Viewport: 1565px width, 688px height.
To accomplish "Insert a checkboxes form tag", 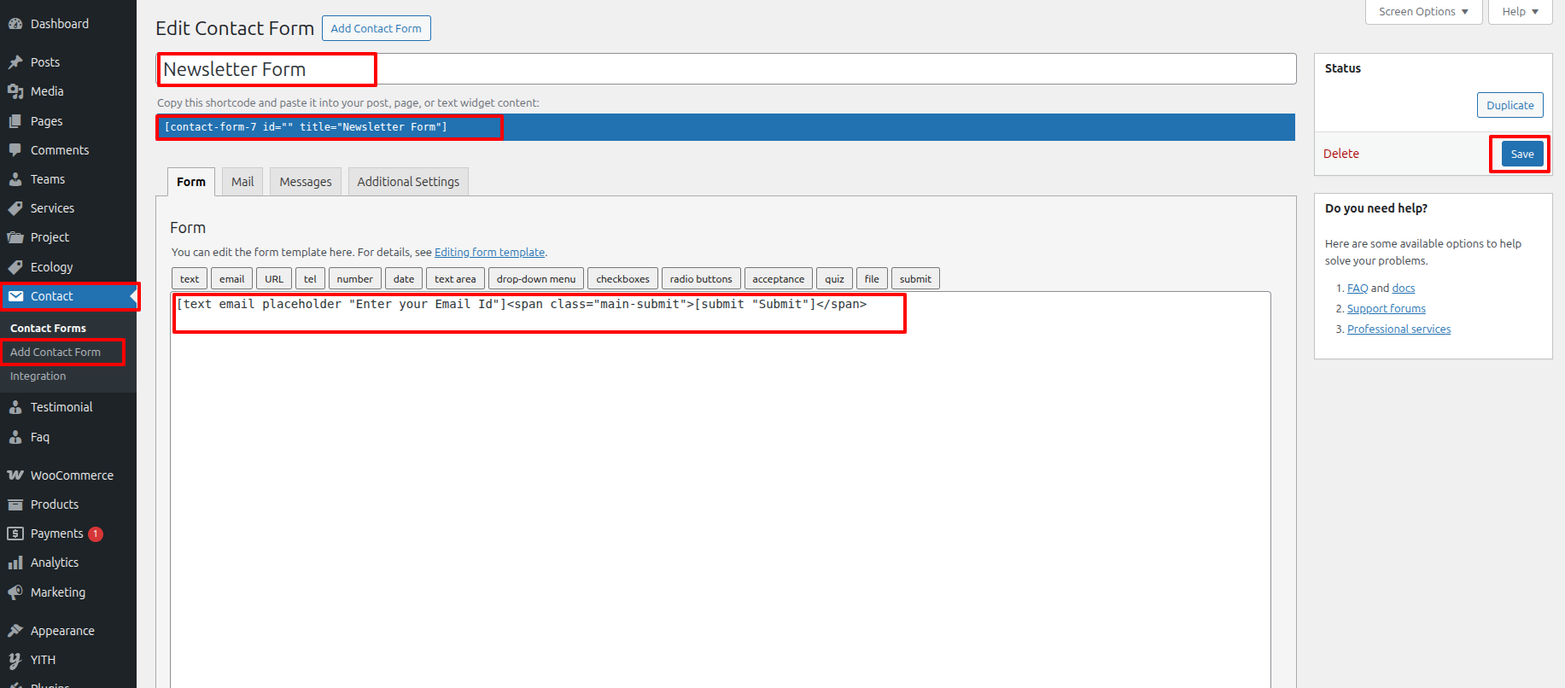I will [622, 279].
